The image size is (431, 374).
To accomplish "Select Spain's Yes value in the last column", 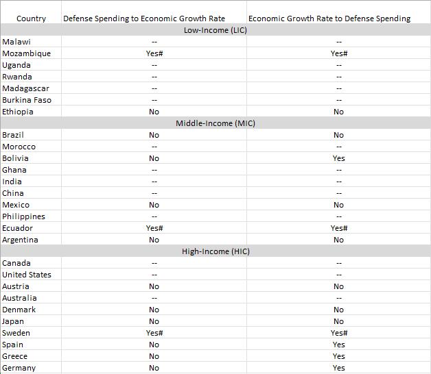I will click(338, 345).
